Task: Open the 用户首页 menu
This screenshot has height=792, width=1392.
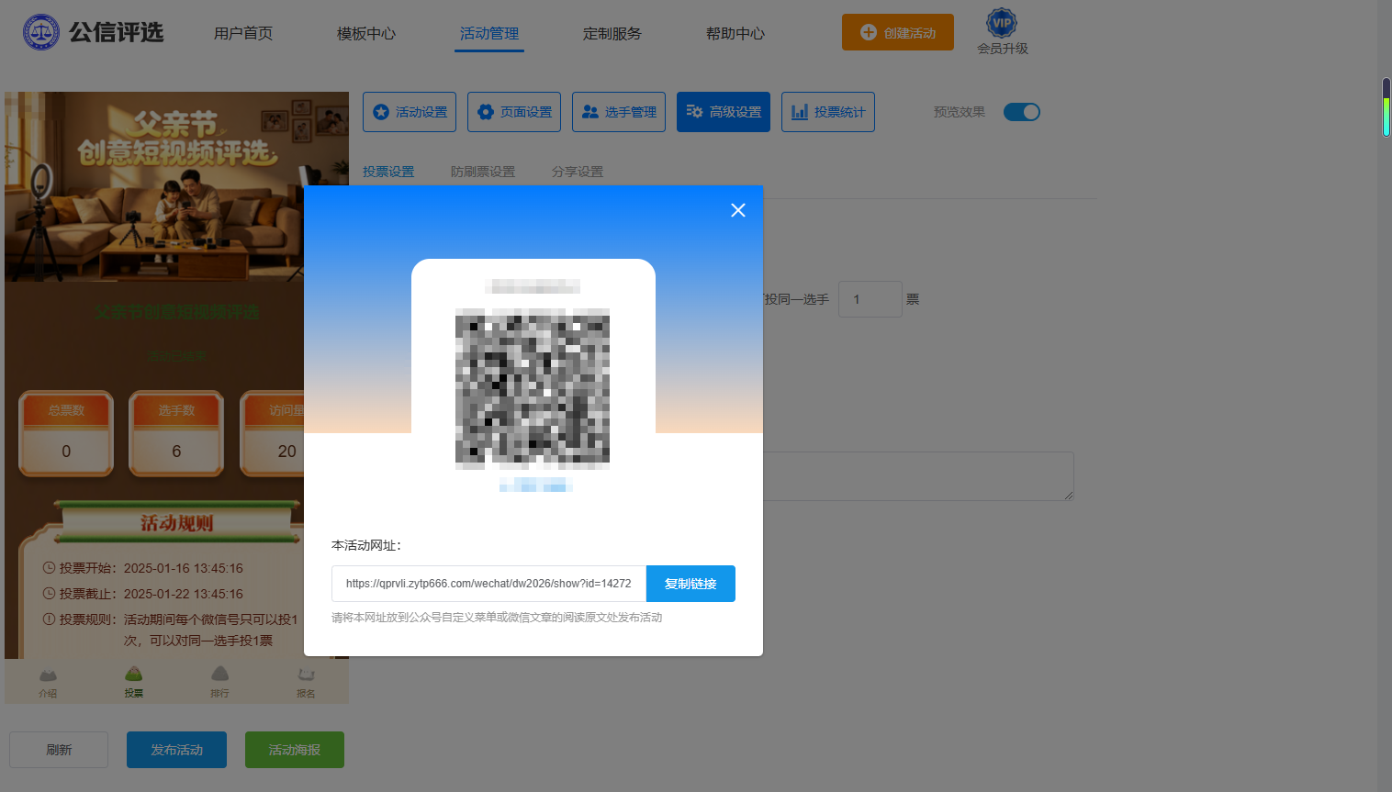Action: pyautogui.click(x=243, y=33)
